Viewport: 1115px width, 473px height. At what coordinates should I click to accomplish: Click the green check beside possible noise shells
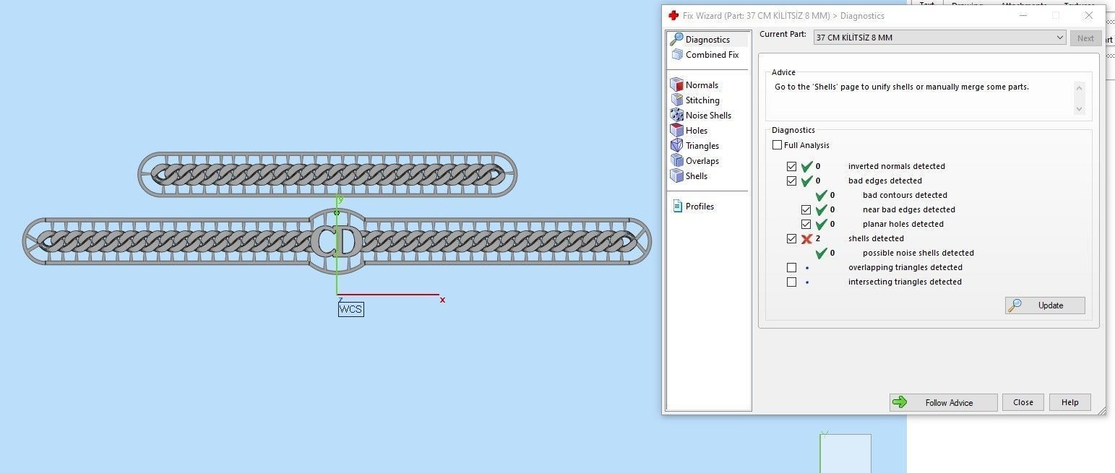tap(822, 253)
